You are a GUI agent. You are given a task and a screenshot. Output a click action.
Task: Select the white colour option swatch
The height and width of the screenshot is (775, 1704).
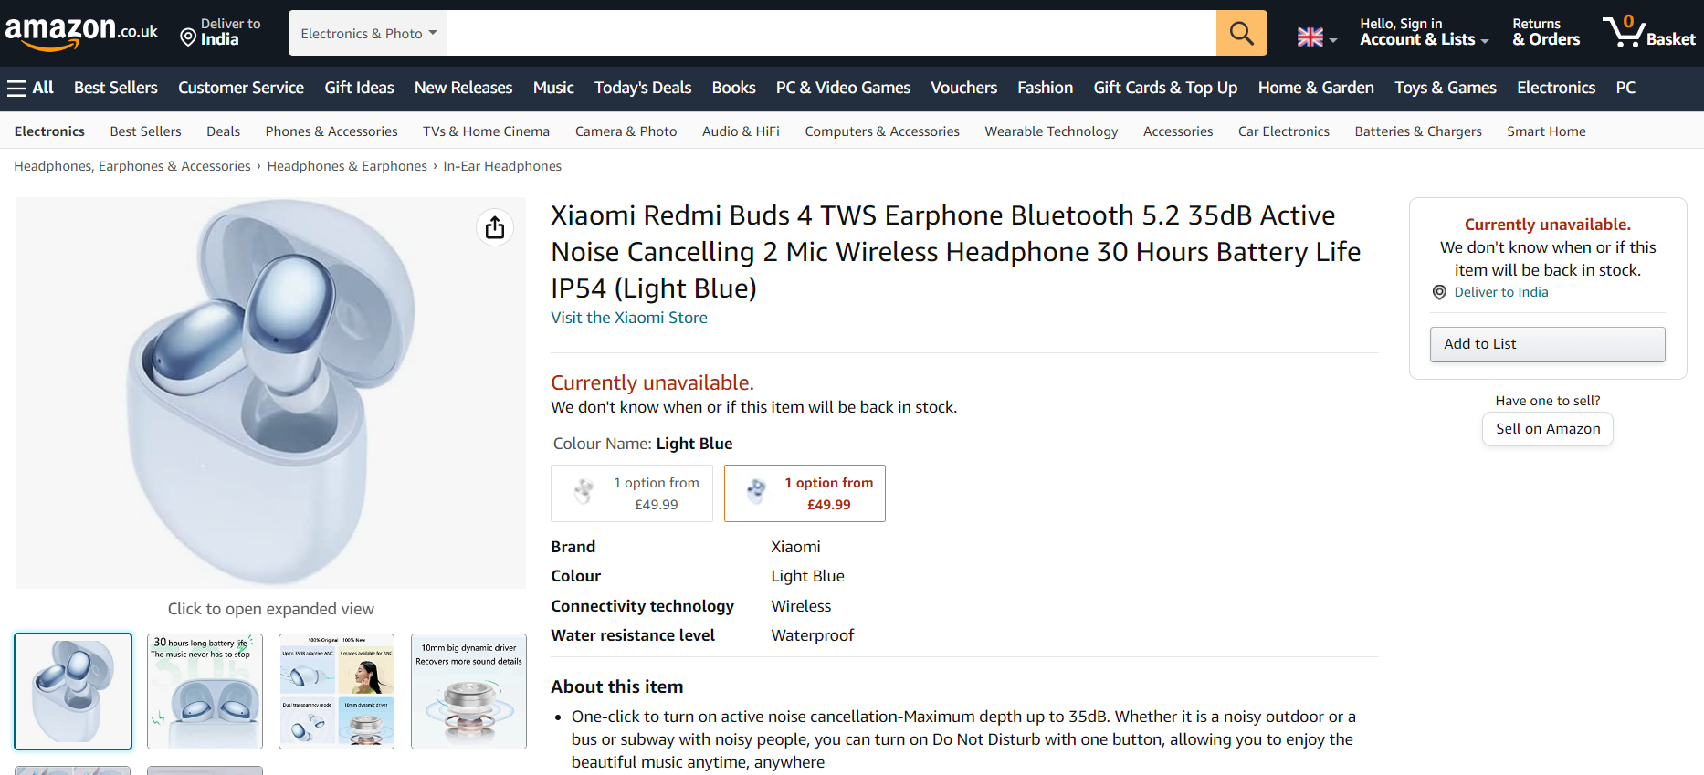631,494
